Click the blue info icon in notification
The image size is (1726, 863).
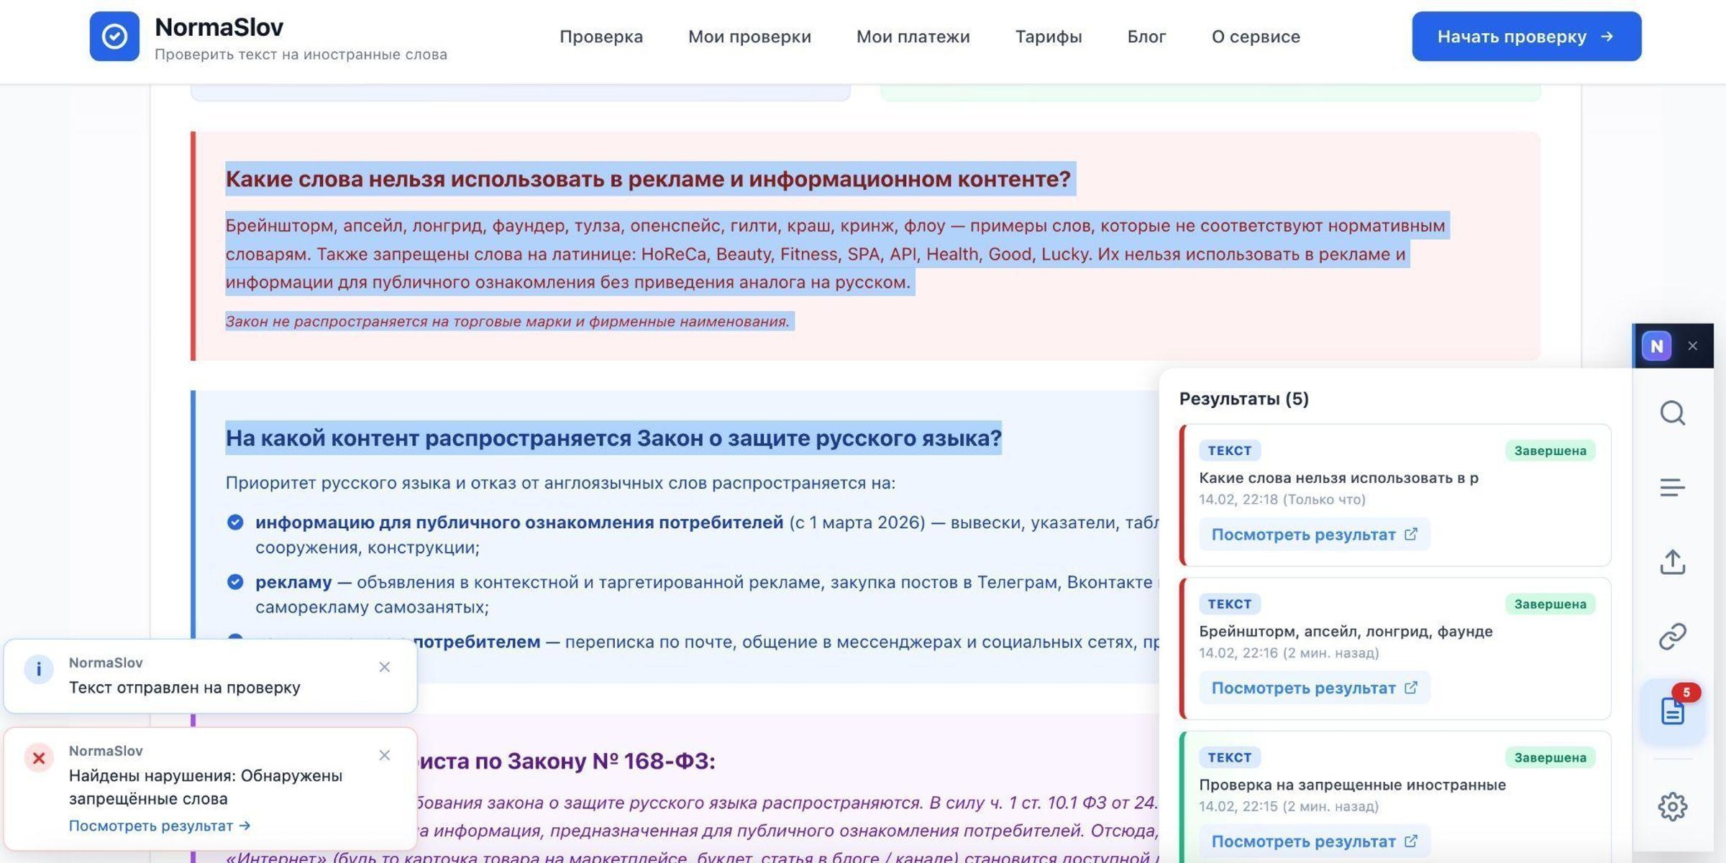[39, 669]
